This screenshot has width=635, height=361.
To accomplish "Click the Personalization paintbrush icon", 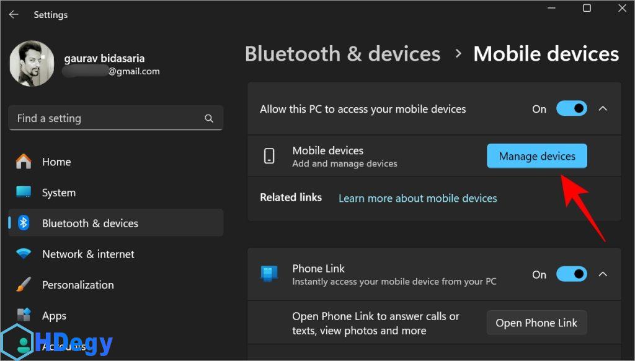I will click(x=24, y=285).
